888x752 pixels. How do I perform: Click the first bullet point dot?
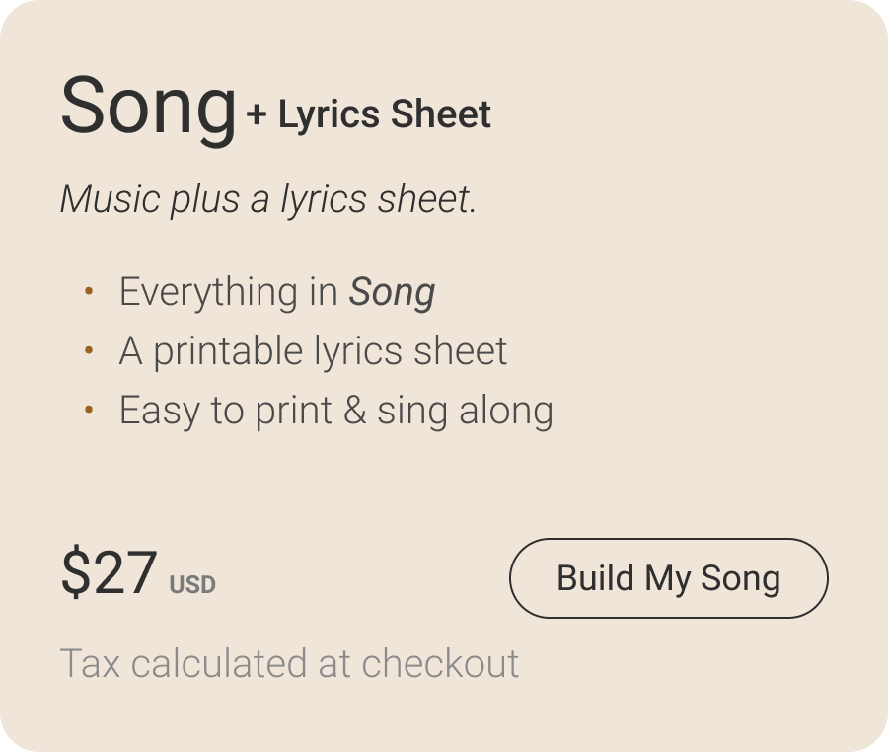pos(88,293)
